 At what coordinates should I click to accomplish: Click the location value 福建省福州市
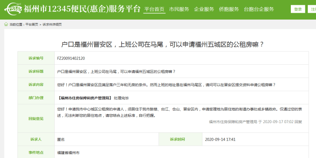coord(68,153)
